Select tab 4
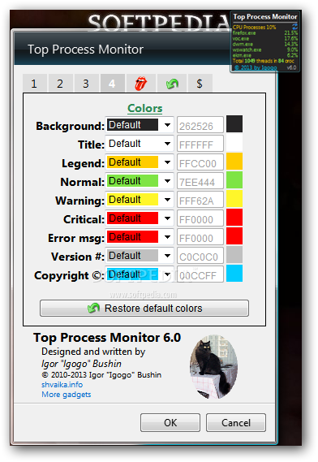Image resolution: width=318 pixels, height=462 pixels. pyautogui.click(x=112, y=84)
